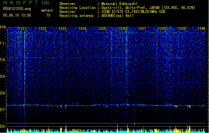Click the 'Receiving Location' label
The image size is (209, 133).
coord(77,8)
